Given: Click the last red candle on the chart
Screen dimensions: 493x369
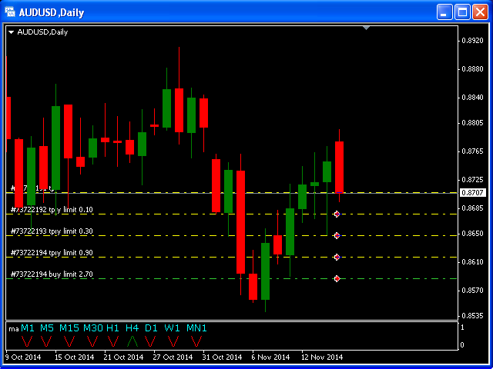Looking at the screenshot, I should [x=339, y=167].
